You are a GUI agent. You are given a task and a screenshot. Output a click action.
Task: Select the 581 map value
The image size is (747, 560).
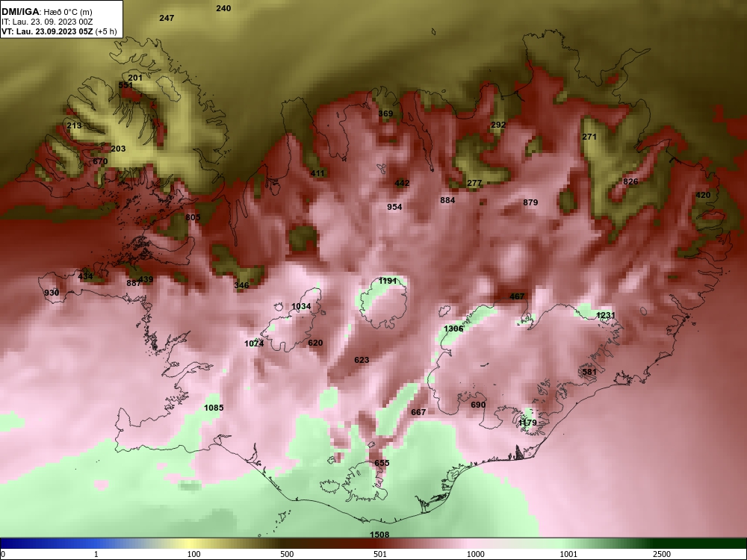[x=589, y=372]
